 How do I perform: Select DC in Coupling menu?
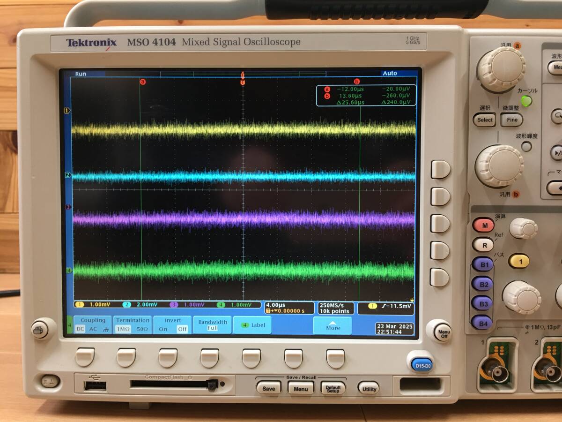tap(80, 329)
